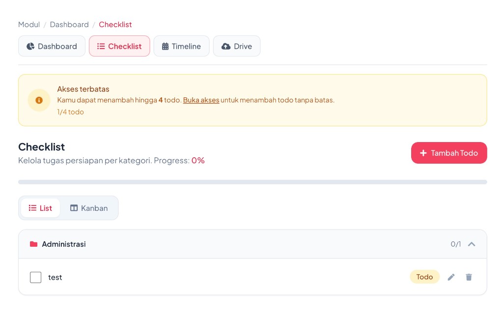Click the Todo status badge on test
Screen dimensions: 503x317
click(x=424, y=277)
